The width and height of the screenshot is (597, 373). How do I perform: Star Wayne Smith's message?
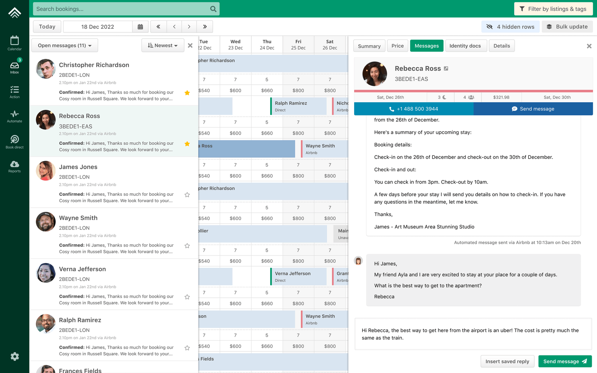[187, 246]
